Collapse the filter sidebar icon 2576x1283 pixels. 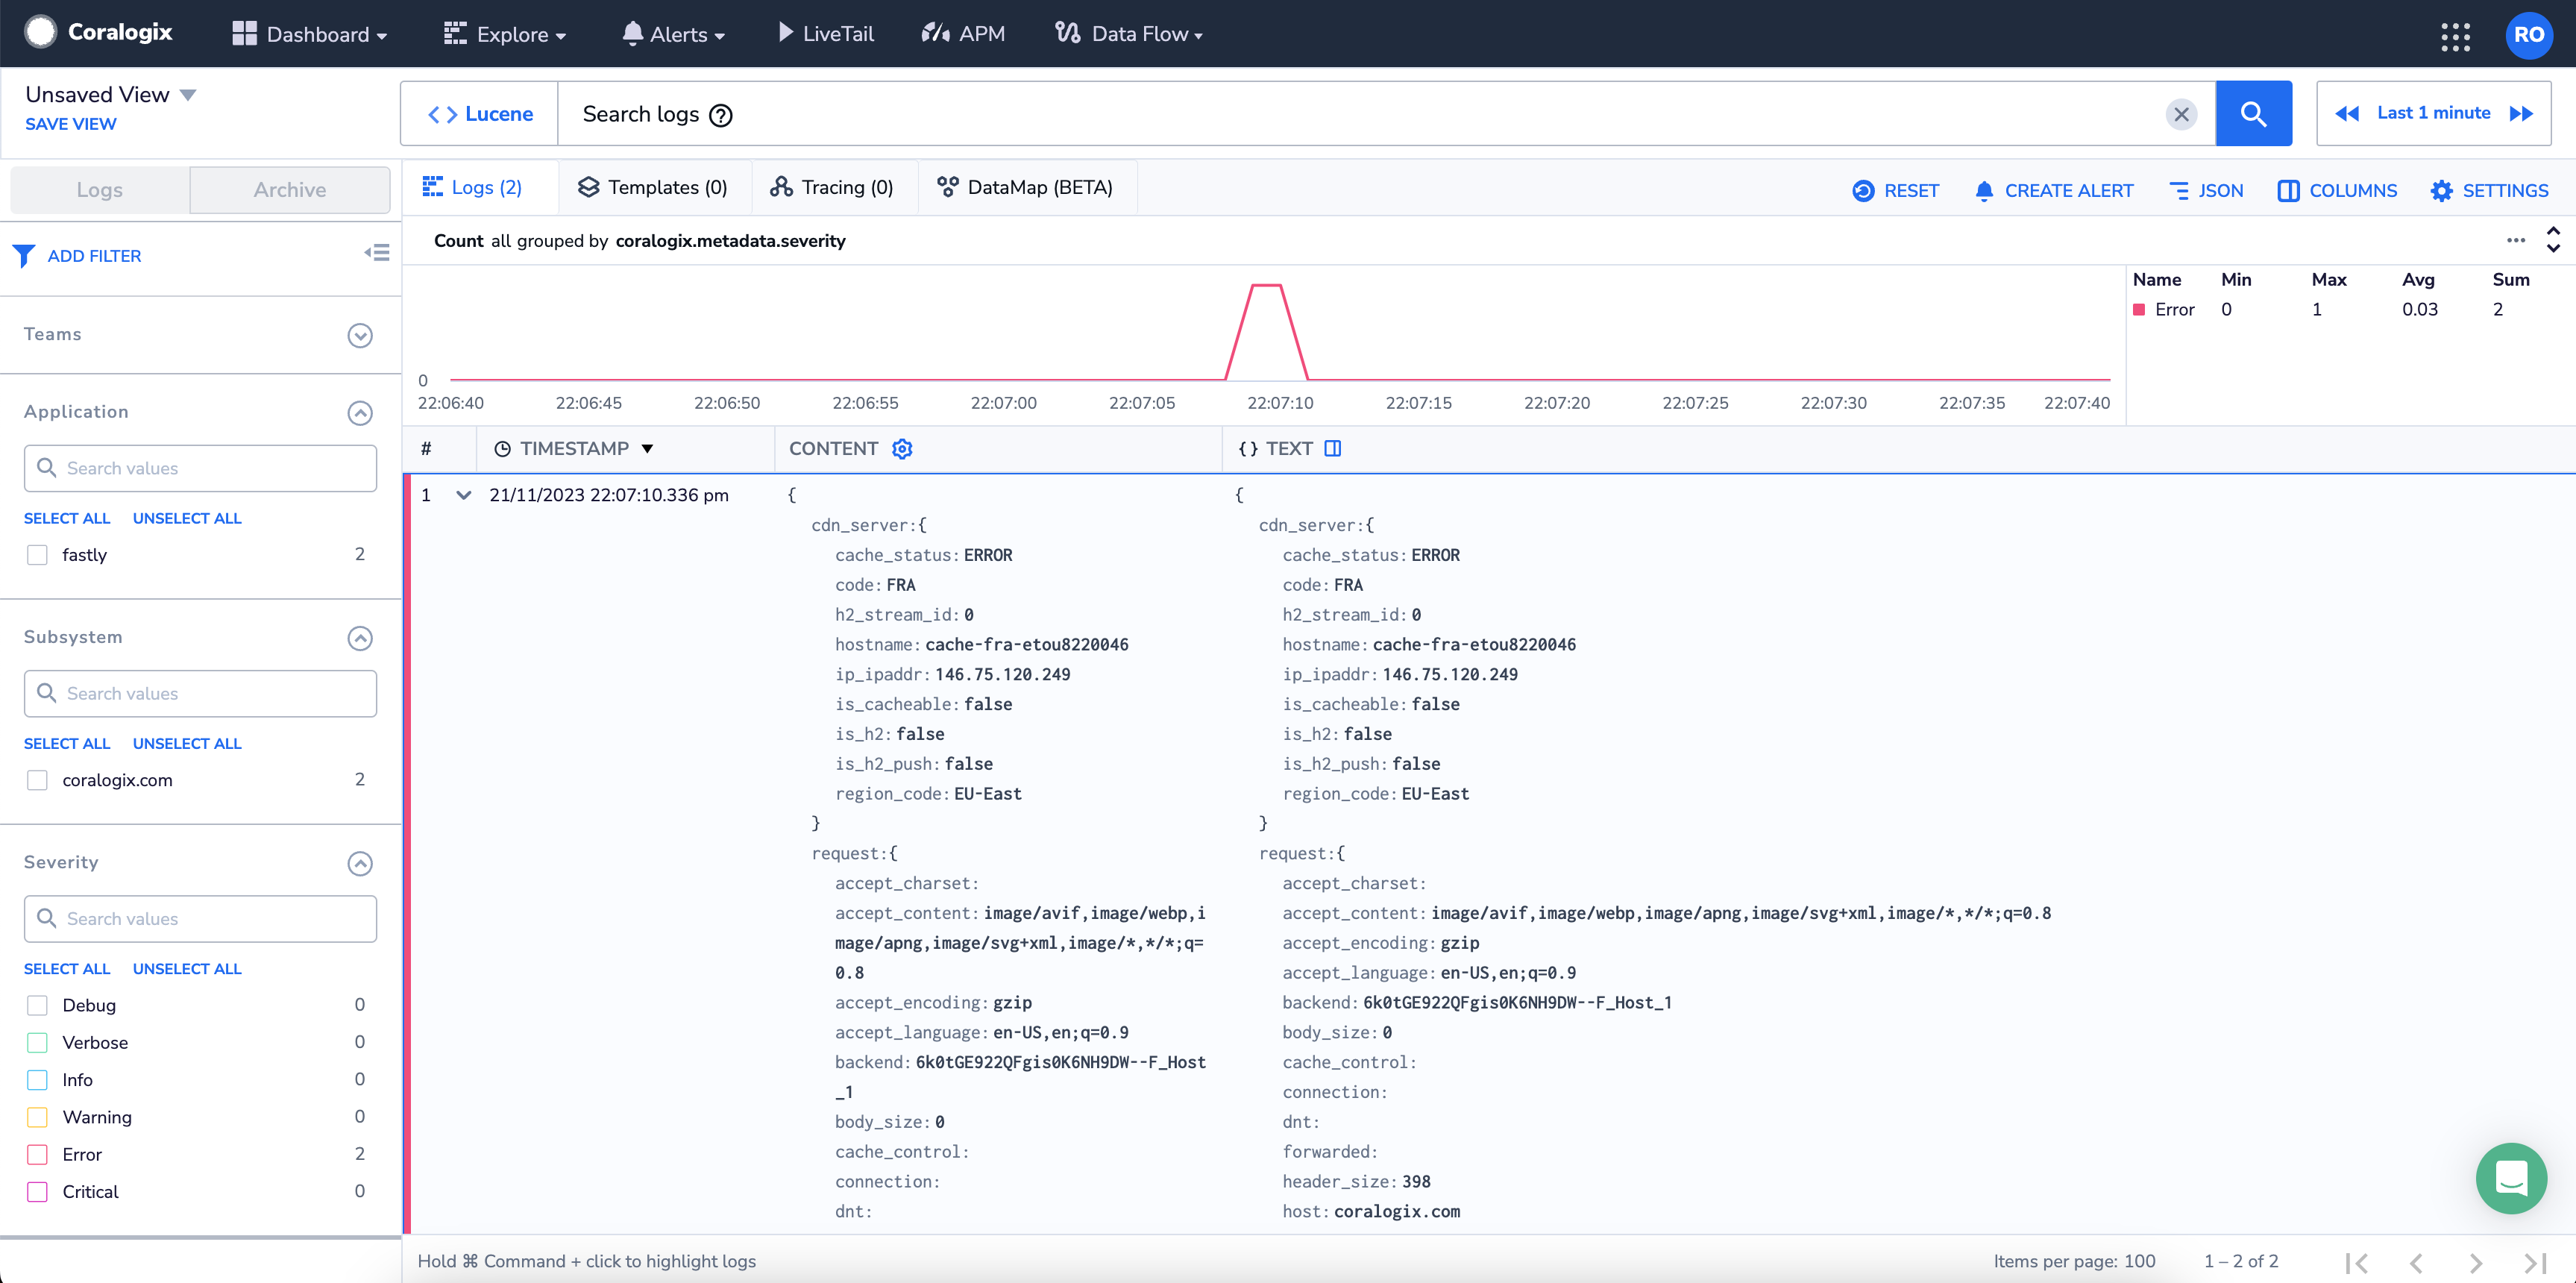[x=377, y=253]
